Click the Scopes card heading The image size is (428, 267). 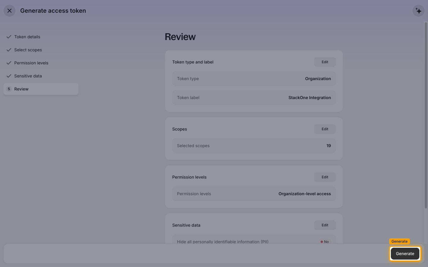click(180, 129)
